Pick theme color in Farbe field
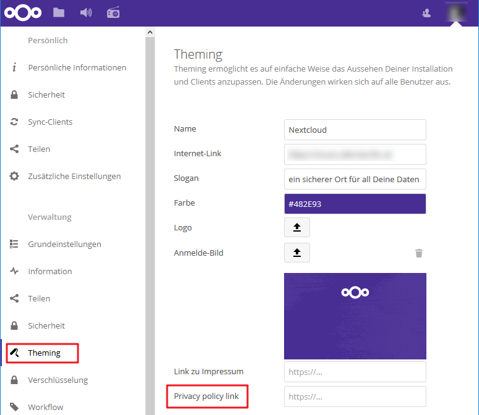479x415 pixels. [x=355, y=204]
